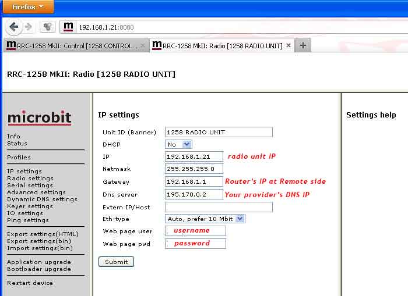The height and width of the screenshot is (296, 408).
Task: Open Advanced settings
Action: point(36,192)
